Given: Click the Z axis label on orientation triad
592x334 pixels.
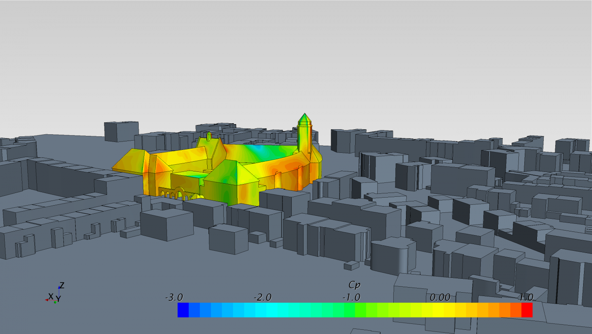Looking at the screenshot, I should 62,285.
